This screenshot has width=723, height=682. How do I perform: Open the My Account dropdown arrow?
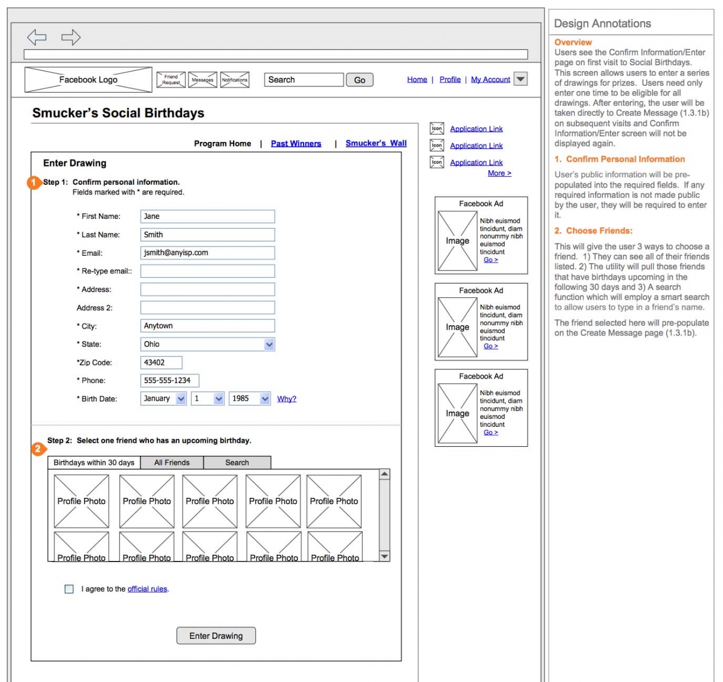click(520, 79)
